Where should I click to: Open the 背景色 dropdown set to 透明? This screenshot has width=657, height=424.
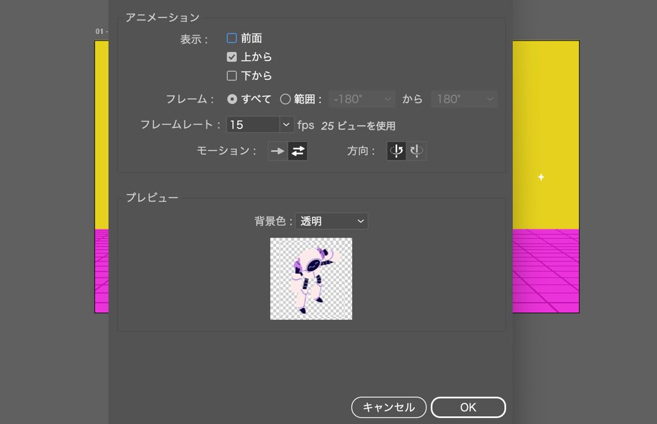click(x=331, y=220)
